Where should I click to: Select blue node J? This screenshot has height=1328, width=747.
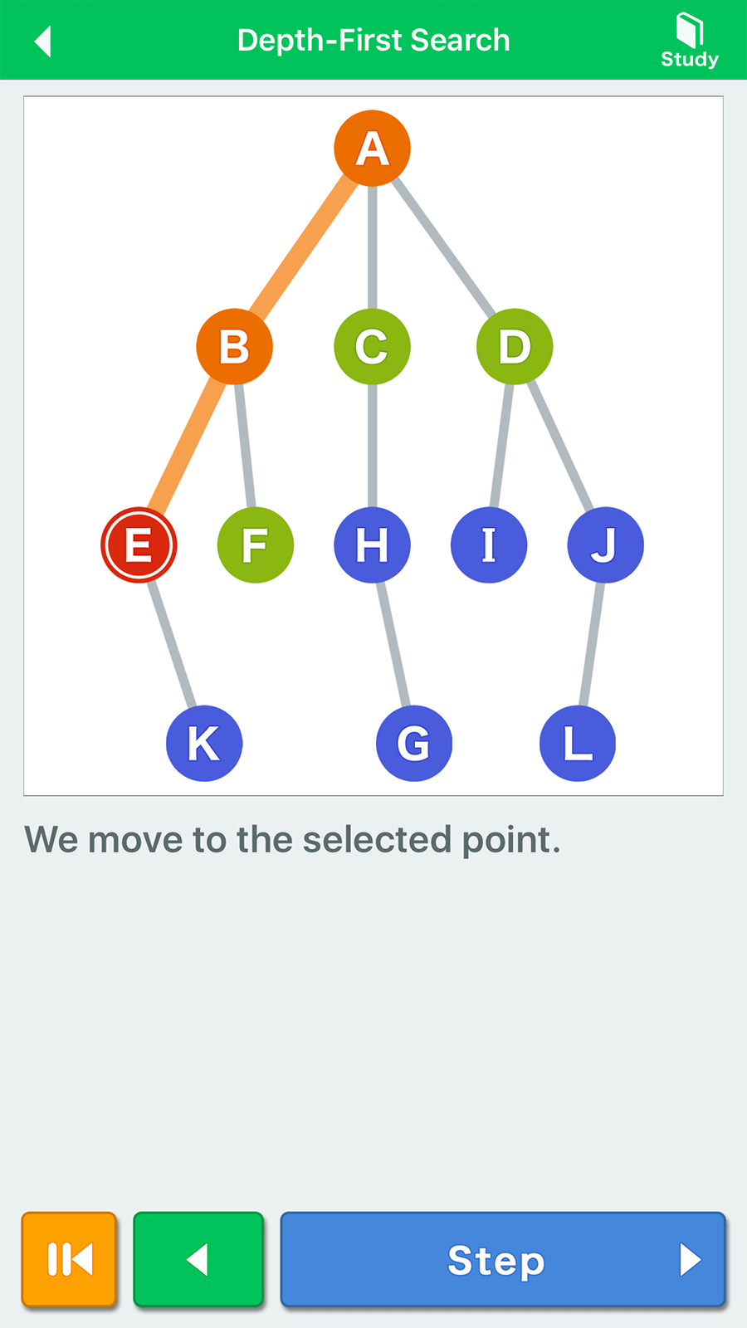(x=605, y=545)
